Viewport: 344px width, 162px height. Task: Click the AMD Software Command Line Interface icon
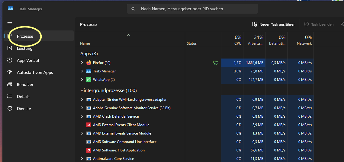pyautogui.click(x=88, y=142)
